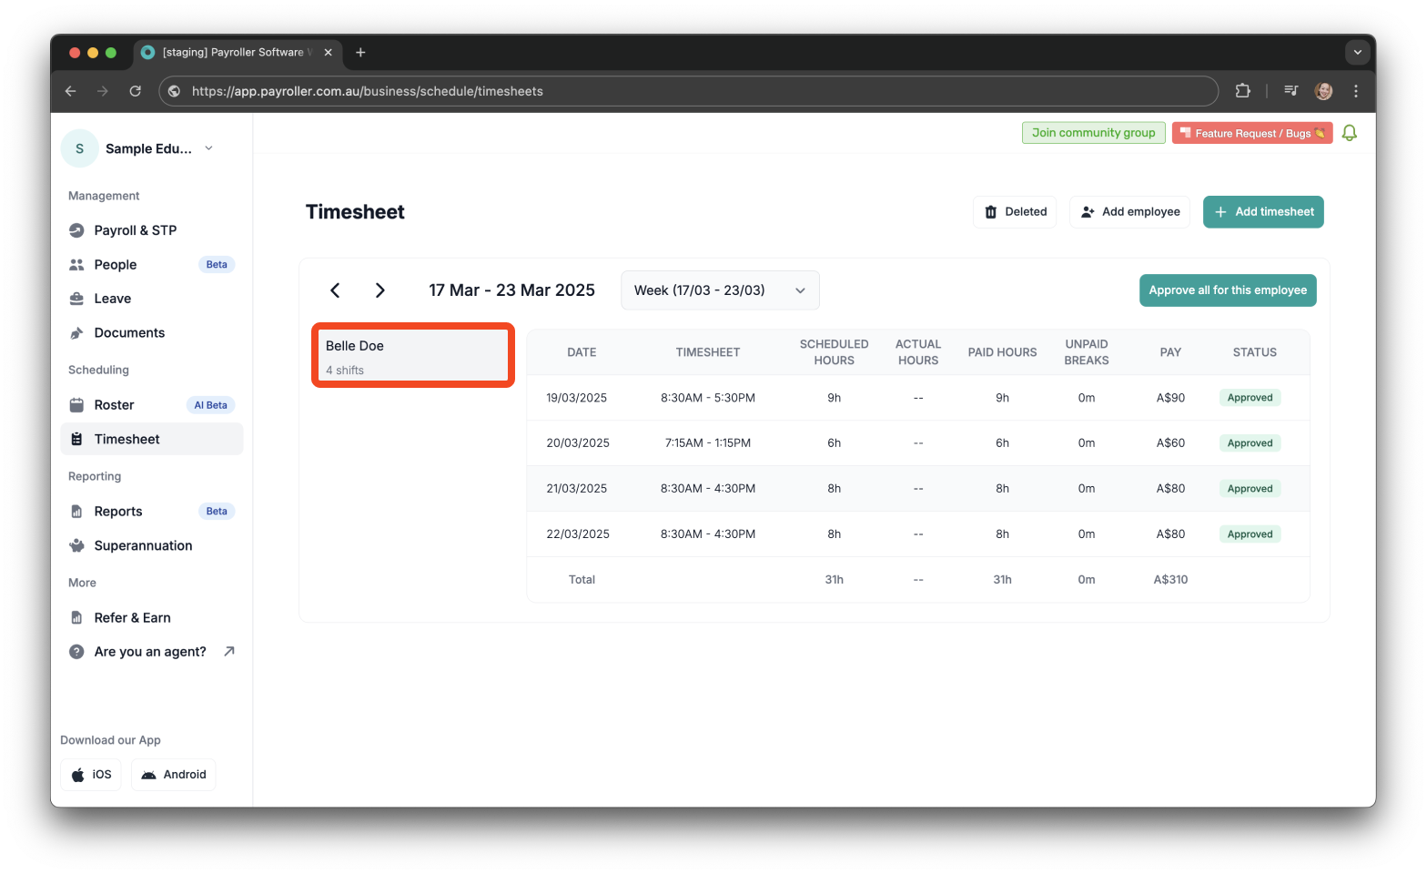
Task: Open the browser extensions puzzle icon
Action: click(1242, 91)
